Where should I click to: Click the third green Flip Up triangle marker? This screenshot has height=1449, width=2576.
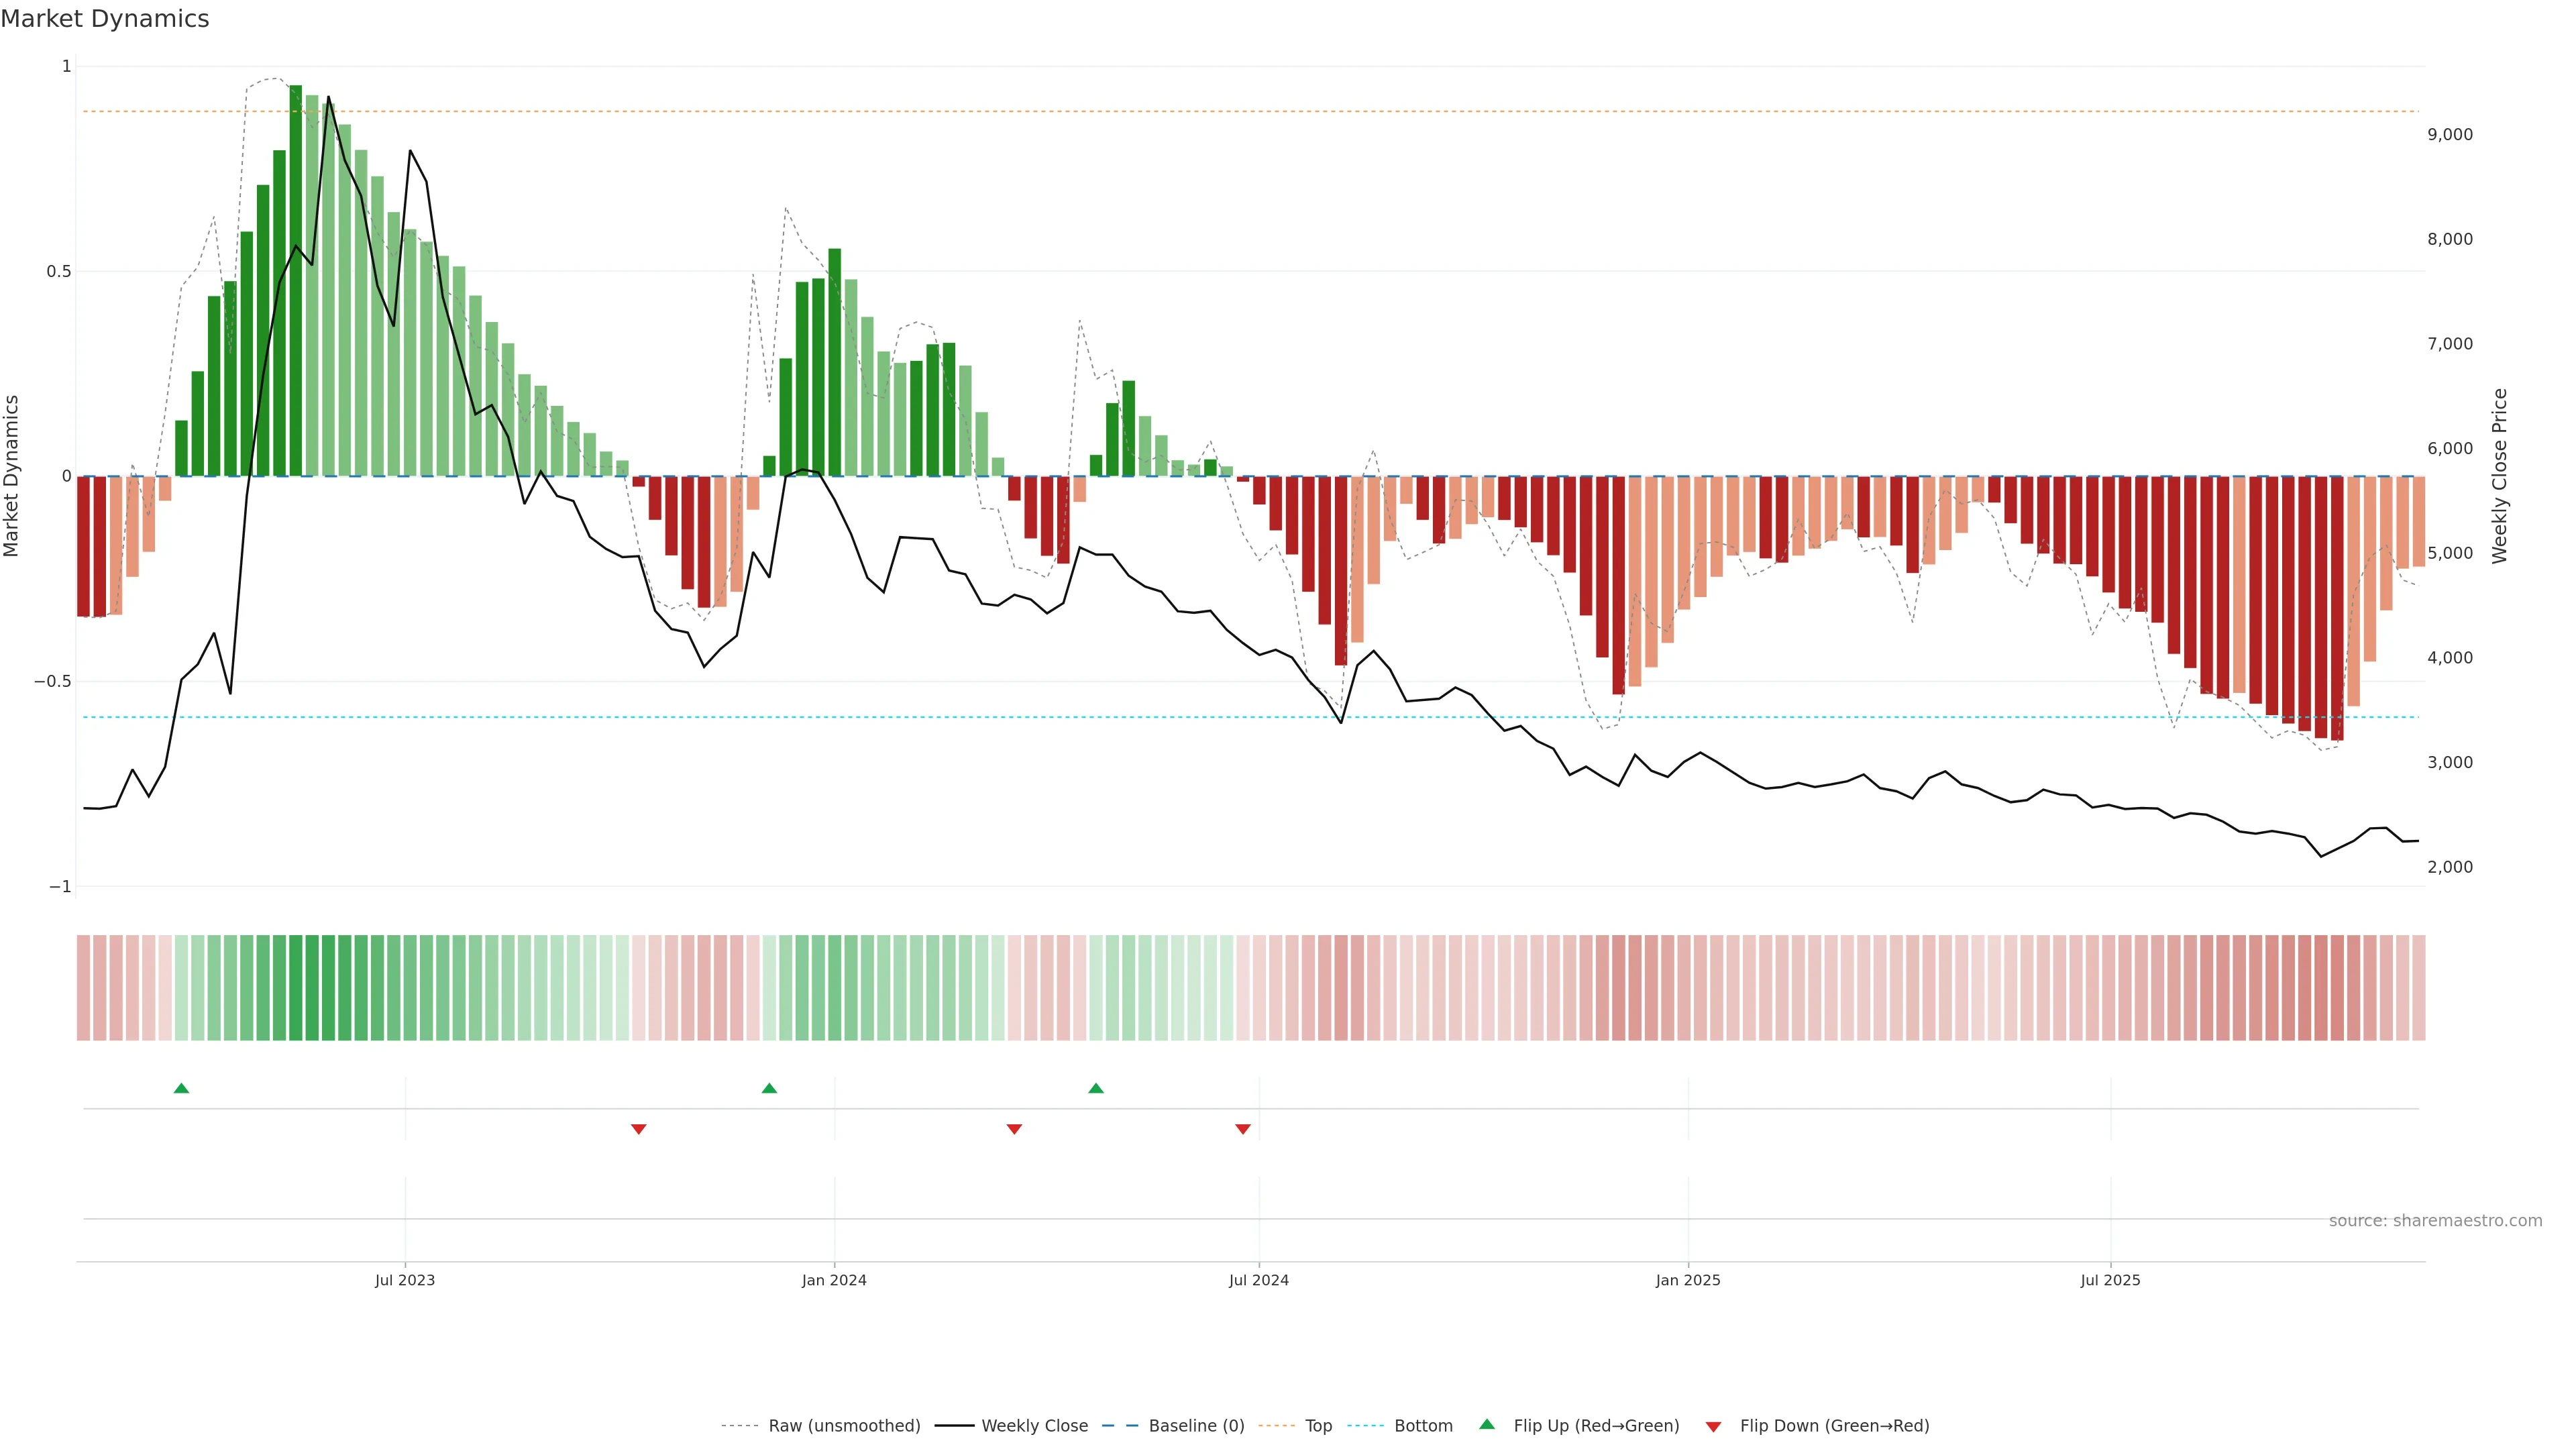coord(1096,1088)
